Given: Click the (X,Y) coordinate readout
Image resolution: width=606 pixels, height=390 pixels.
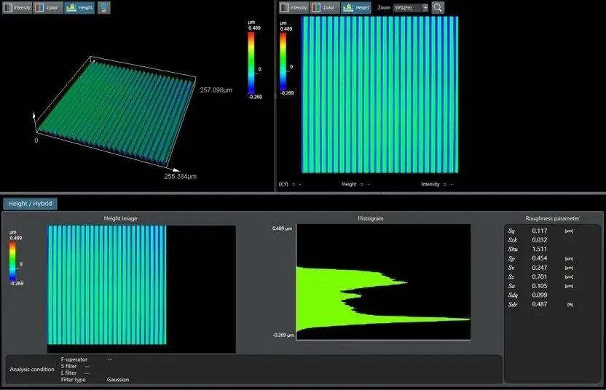Looking at the screenshot, I should tap(290, 184).
